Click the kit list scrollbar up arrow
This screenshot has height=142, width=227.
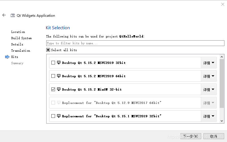click(x=222, y=57)
